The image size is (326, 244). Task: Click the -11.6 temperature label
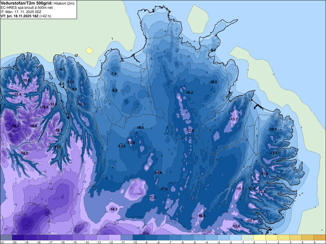coord(57,147)
